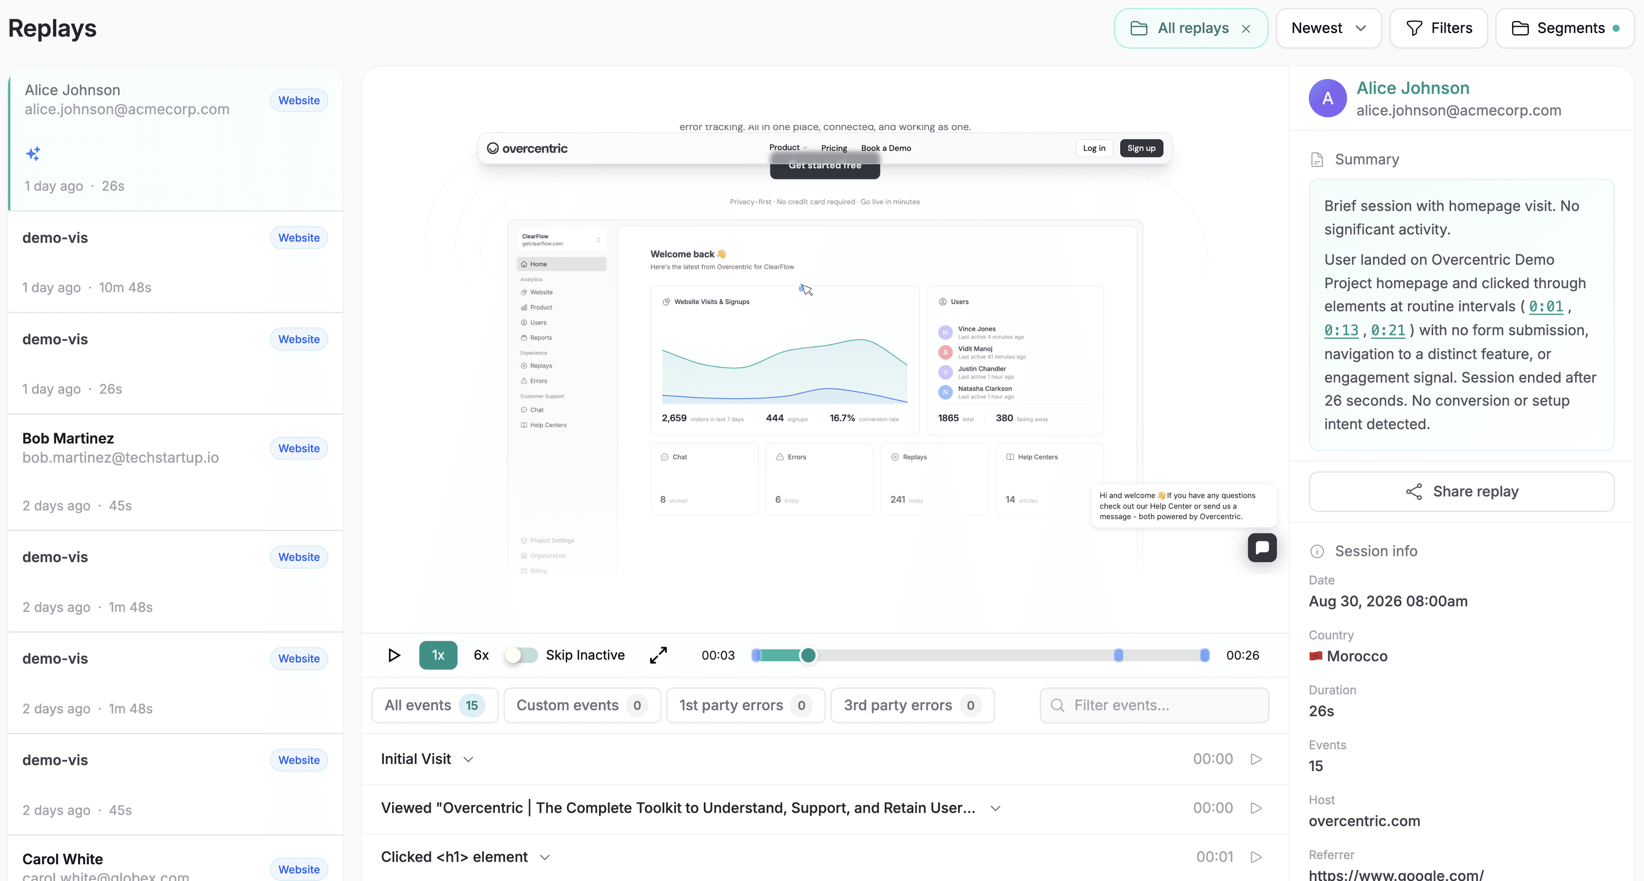Jump to 0:21 timestamp in summary
This screenshot has width=1644, height=881.
pyautogui.click(x=1388, y=330)
